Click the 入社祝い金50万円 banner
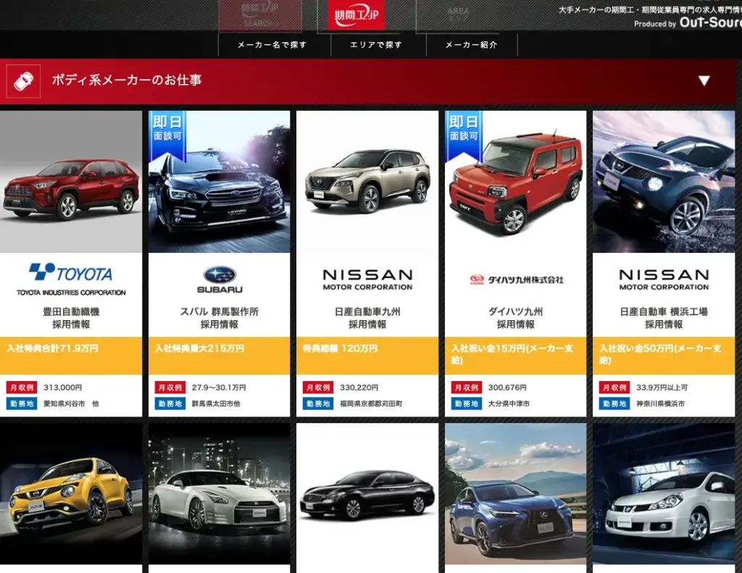The height and width of the screenshot is (573, 742). click(664, 356)
